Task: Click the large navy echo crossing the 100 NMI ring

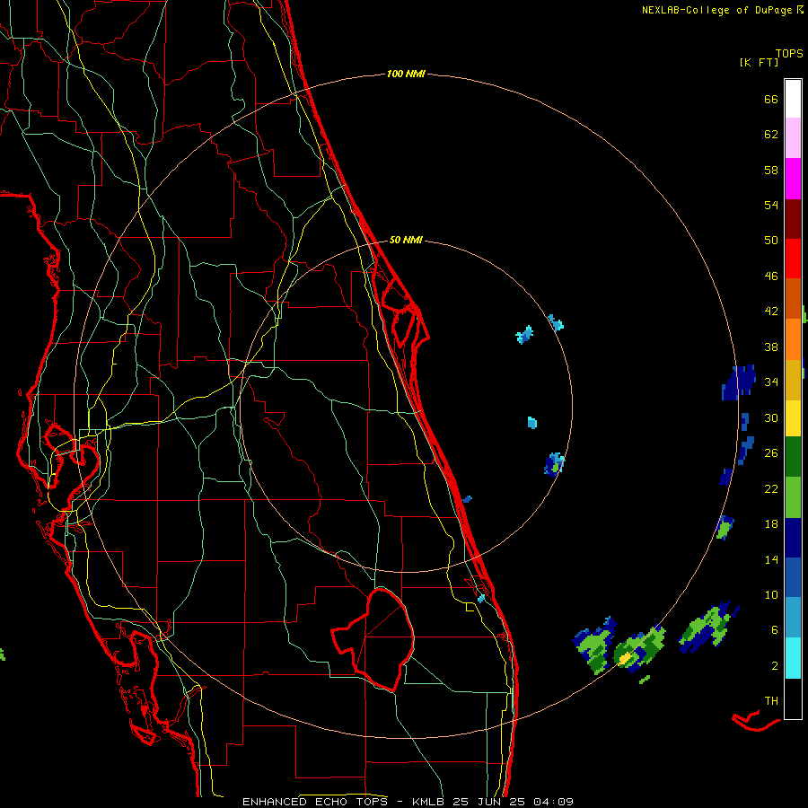Action: (739, 382)
